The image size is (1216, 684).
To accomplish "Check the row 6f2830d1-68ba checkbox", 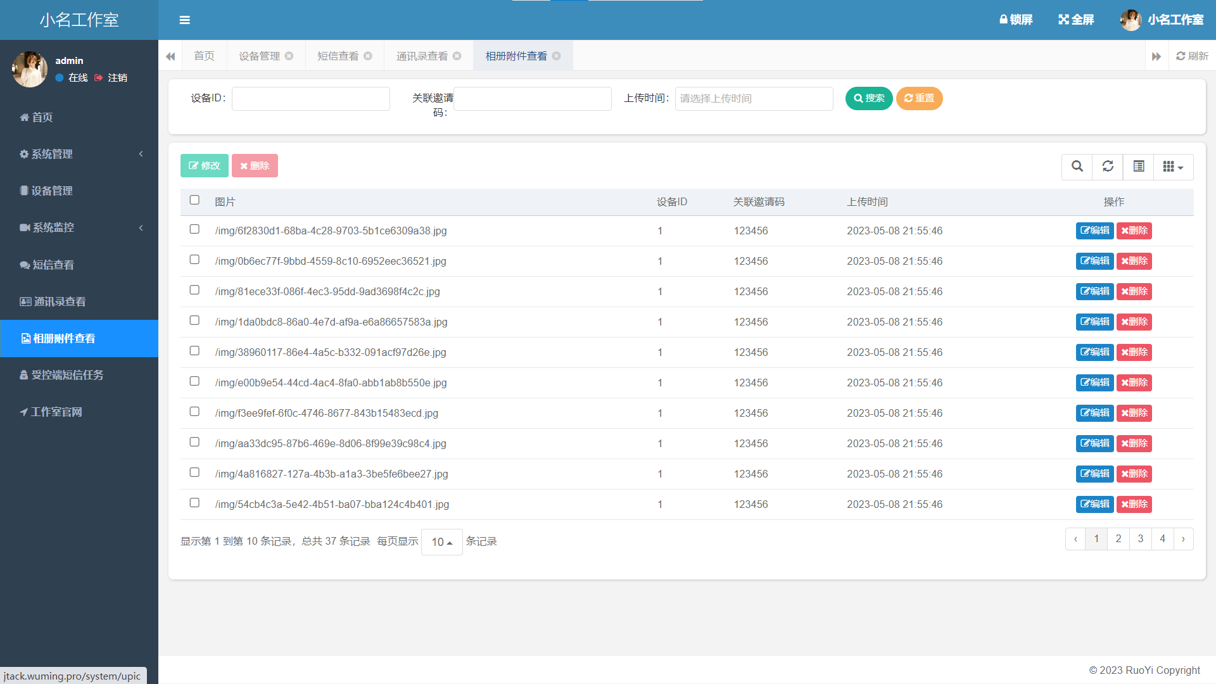I will pos(194,229).
